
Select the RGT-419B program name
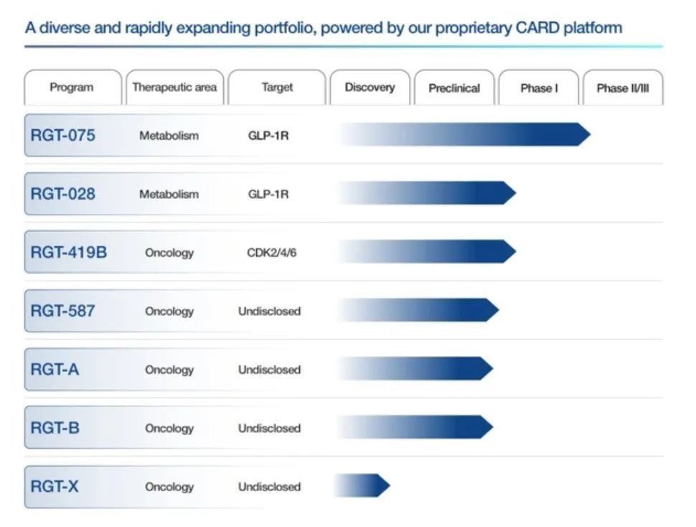pyautogui.click(x=68, y=252)
